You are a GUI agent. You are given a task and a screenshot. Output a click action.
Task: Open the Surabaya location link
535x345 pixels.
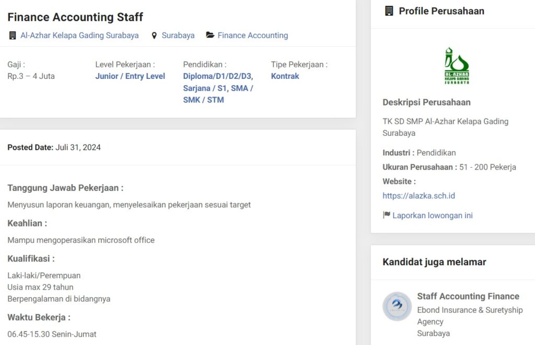coord(178,35)
